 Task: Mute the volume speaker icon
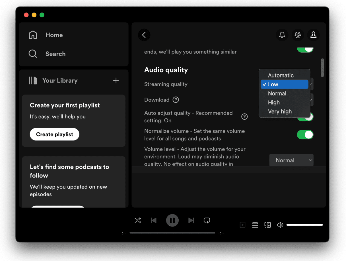tap(280, 225)
